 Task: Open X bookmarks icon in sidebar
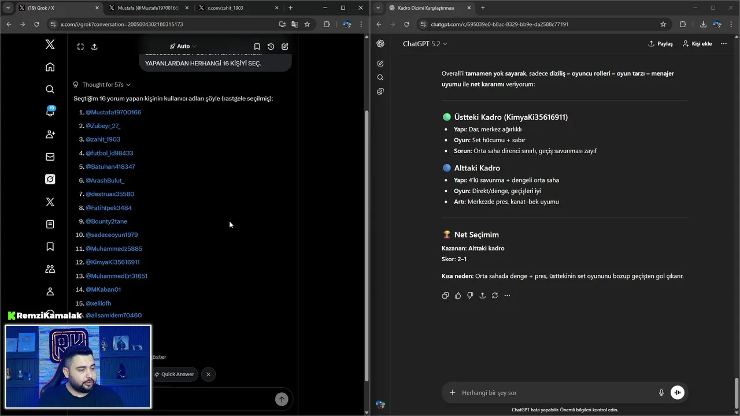[50, 247]
